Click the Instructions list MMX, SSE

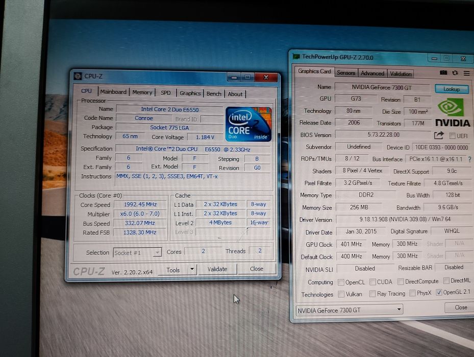tap(193, 180)
